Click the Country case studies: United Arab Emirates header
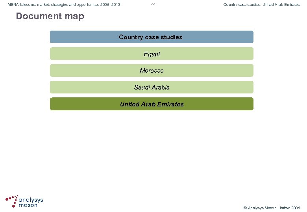This screenshot has height=212, width=307. [261, 4]
